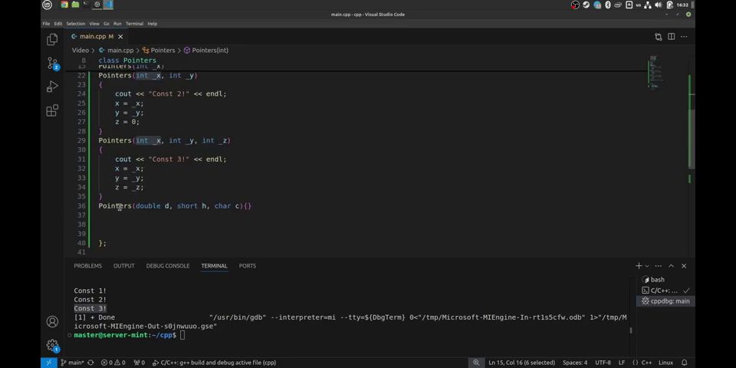Open the Explorer view in activity bar

pos(52,39)
